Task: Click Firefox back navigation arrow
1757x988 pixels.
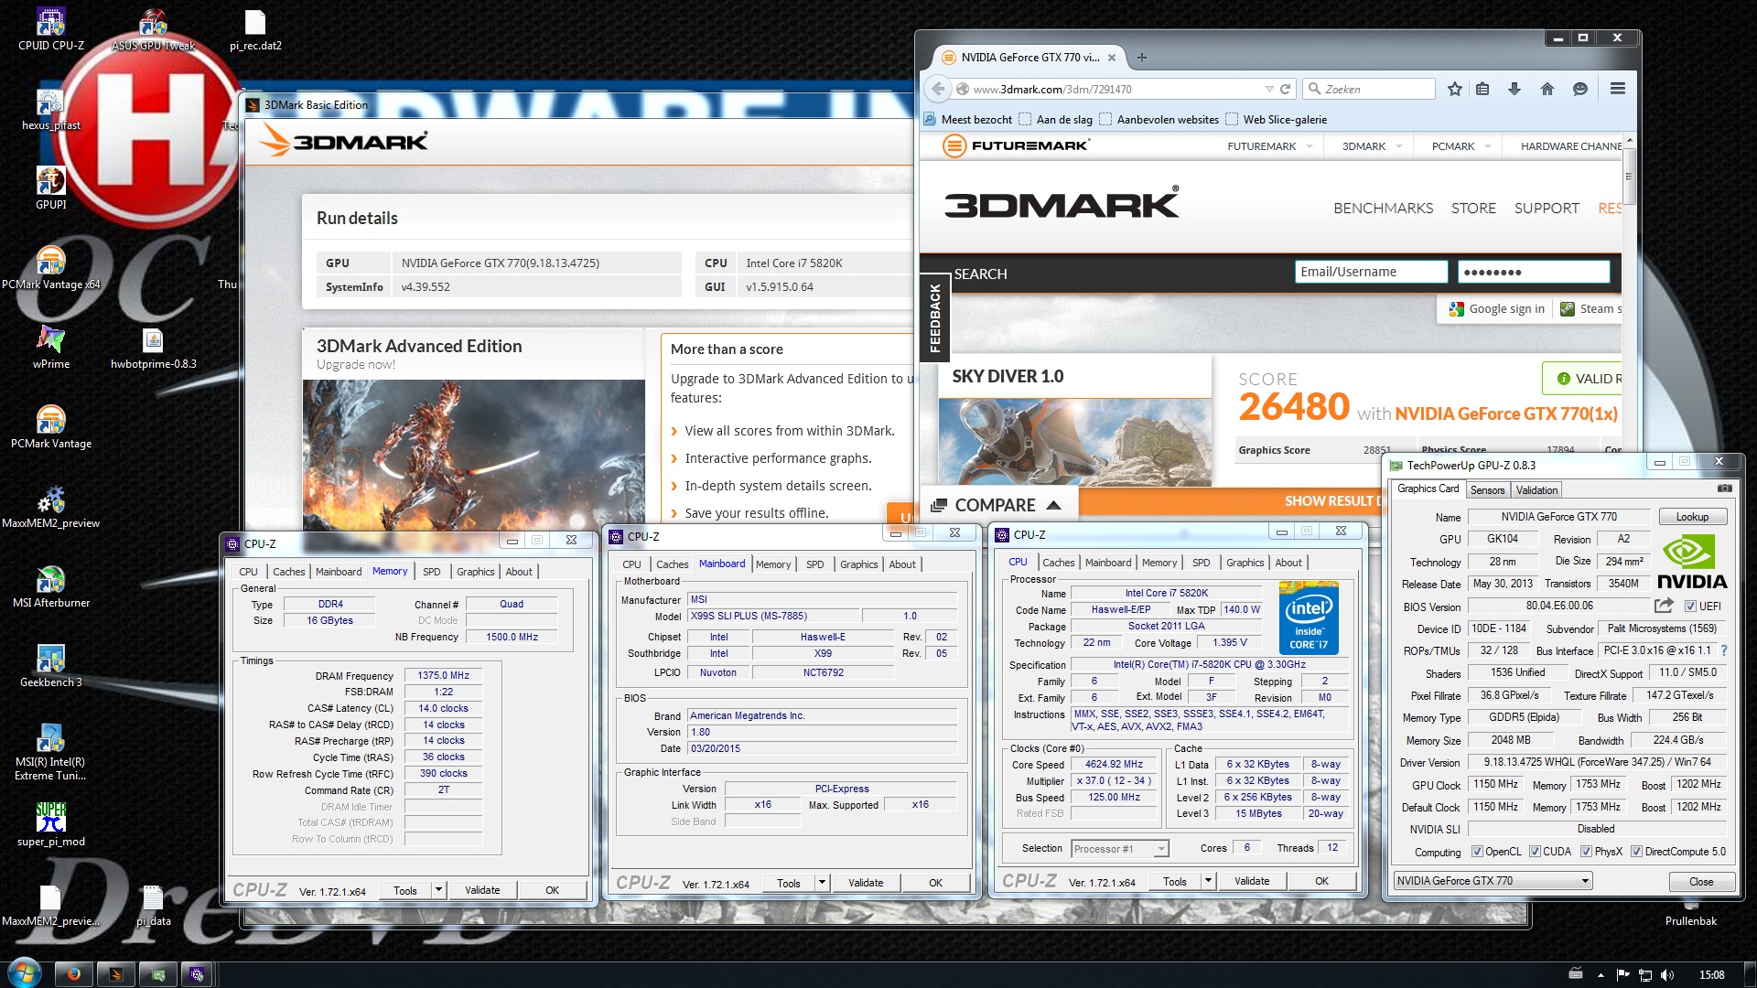Action: (937, 89)
